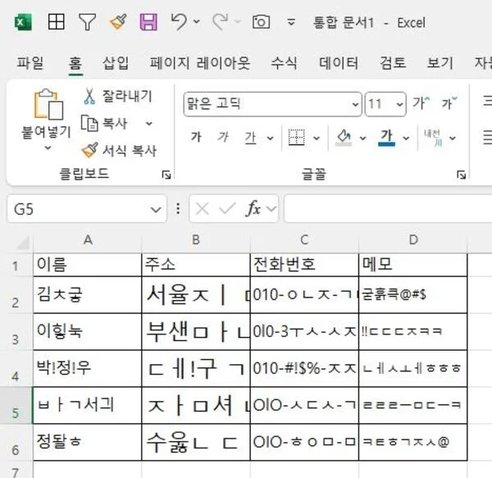Toggle underline 가 formatting

(250, 138)
